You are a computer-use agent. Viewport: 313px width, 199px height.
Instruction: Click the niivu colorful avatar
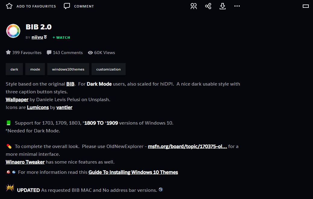13,31
